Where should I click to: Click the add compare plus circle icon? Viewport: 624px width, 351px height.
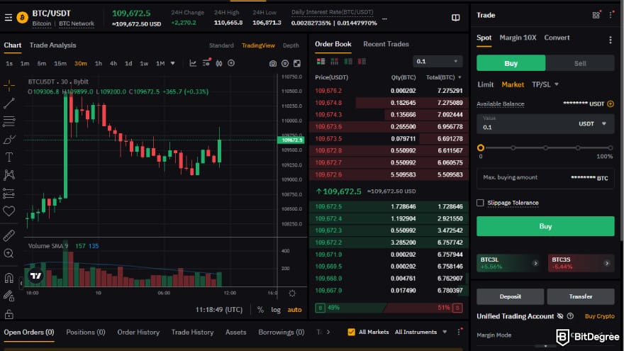click(x=231, y=63)
